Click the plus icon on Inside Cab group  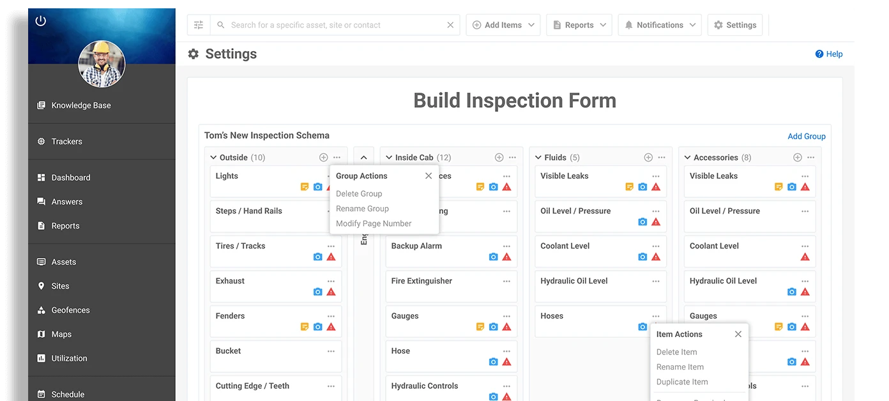pyautogui.click(x=498, y=156)
